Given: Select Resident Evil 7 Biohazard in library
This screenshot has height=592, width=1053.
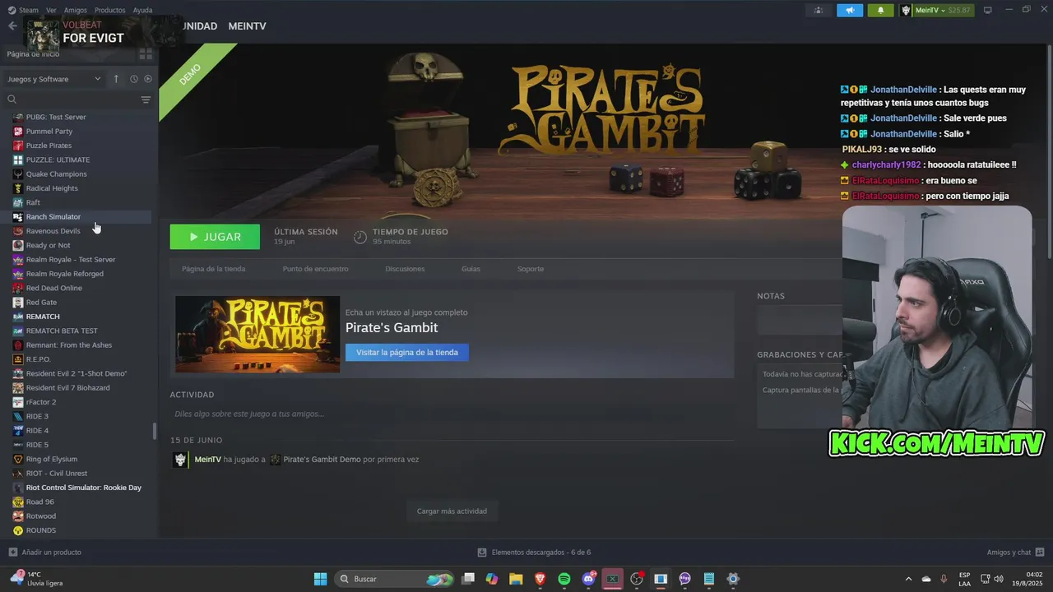Looking at the screenshot, I should pos(67,388).
